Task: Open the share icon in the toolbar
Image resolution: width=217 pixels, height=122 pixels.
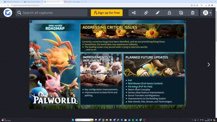Action: [134, 13]
